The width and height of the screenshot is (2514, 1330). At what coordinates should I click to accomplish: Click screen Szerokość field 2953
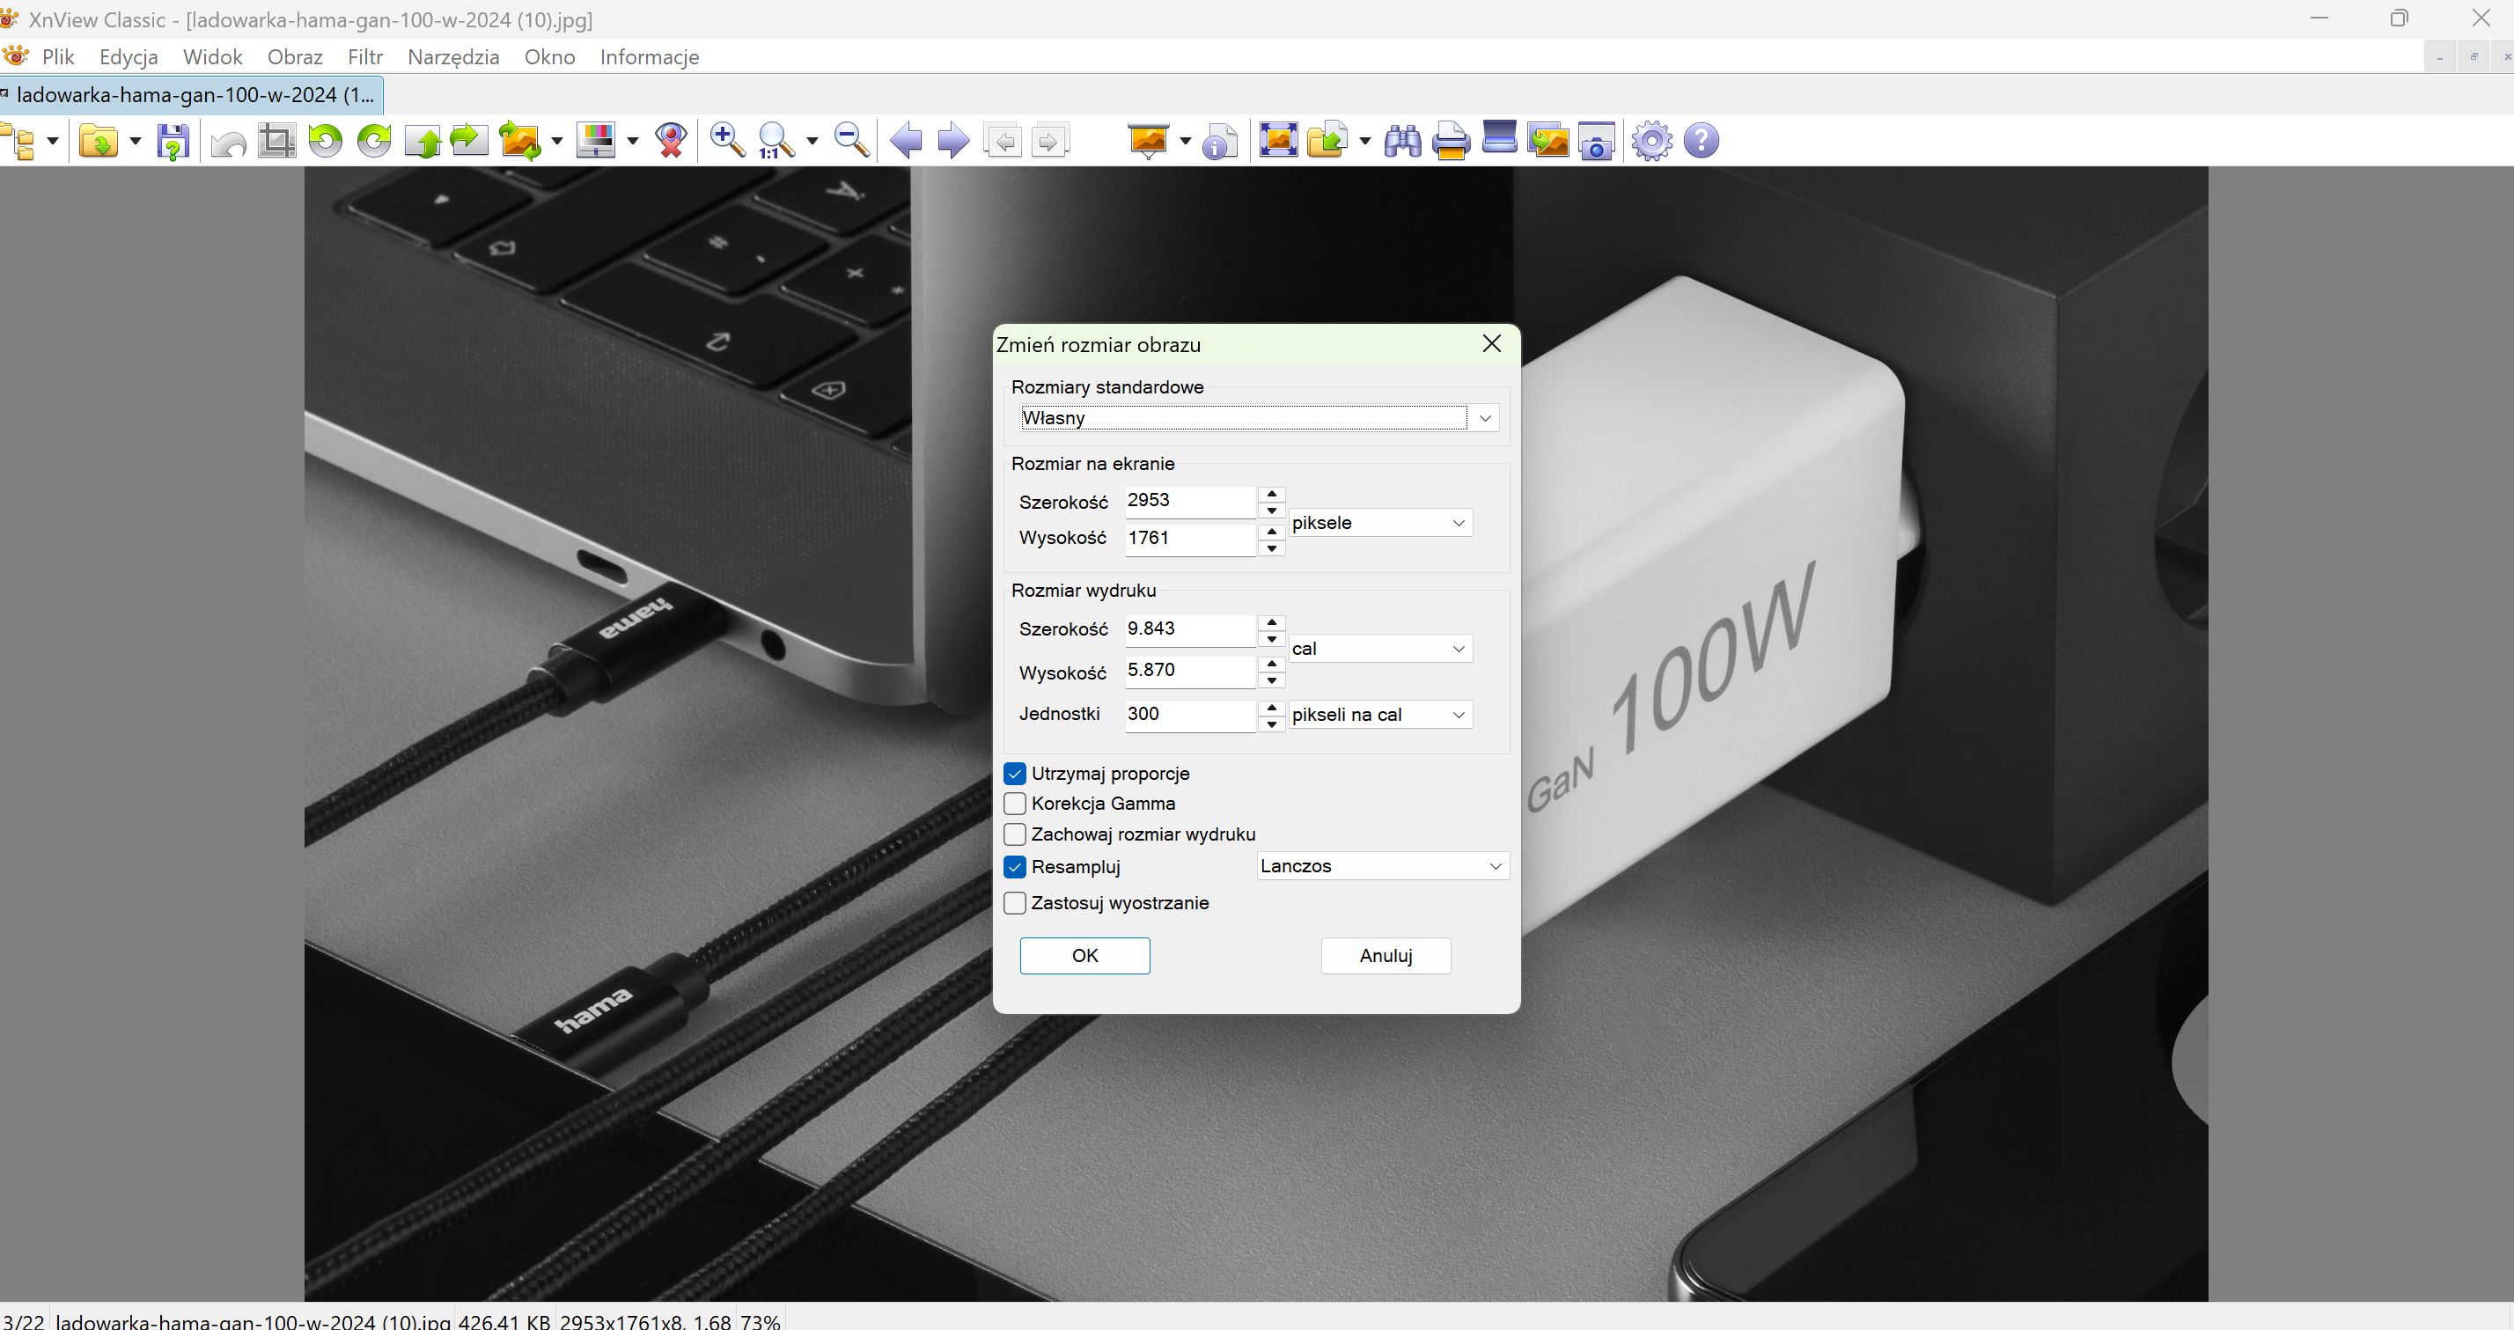(1190, 502)
